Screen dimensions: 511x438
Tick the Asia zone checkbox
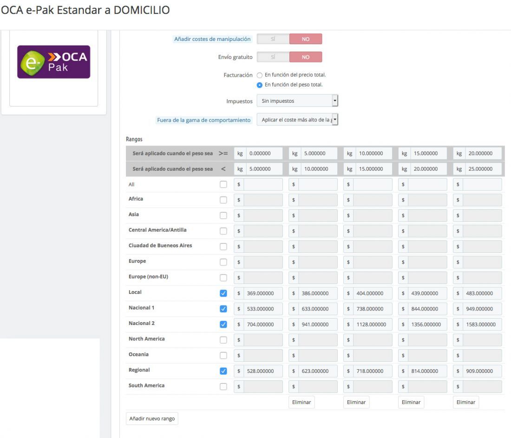(x=223, y=215)
